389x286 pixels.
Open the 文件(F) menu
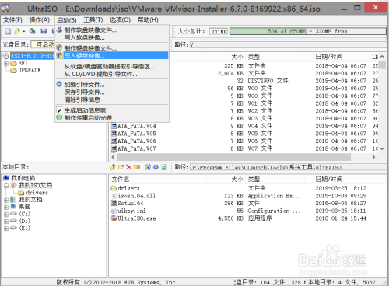click(12, 19)
